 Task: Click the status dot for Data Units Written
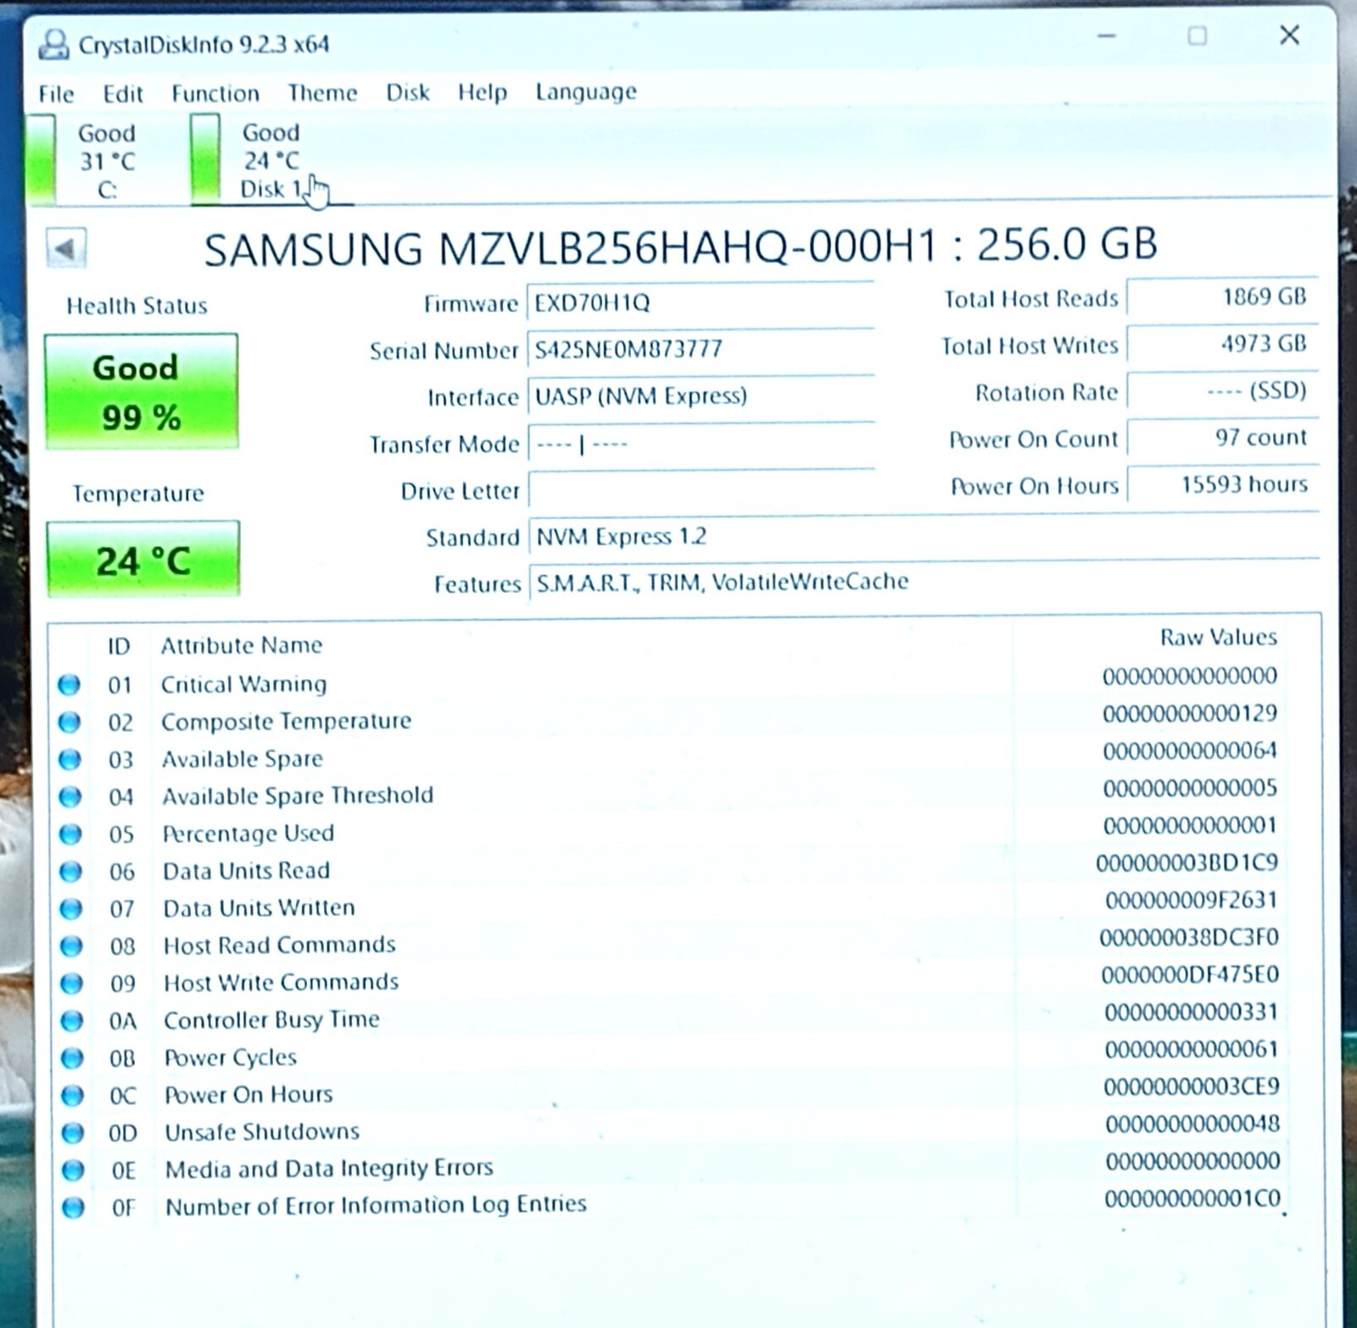71,908
